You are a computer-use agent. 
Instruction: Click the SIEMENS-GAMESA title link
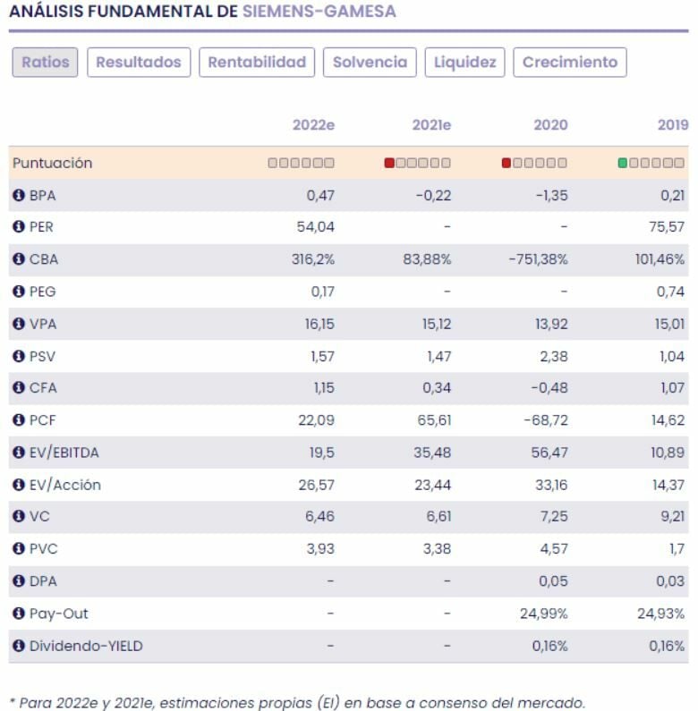319,12
